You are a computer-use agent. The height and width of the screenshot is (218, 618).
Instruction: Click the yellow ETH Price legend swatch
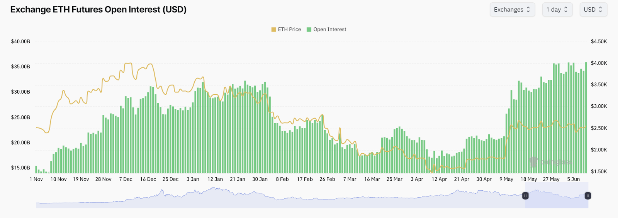(273, 29)
